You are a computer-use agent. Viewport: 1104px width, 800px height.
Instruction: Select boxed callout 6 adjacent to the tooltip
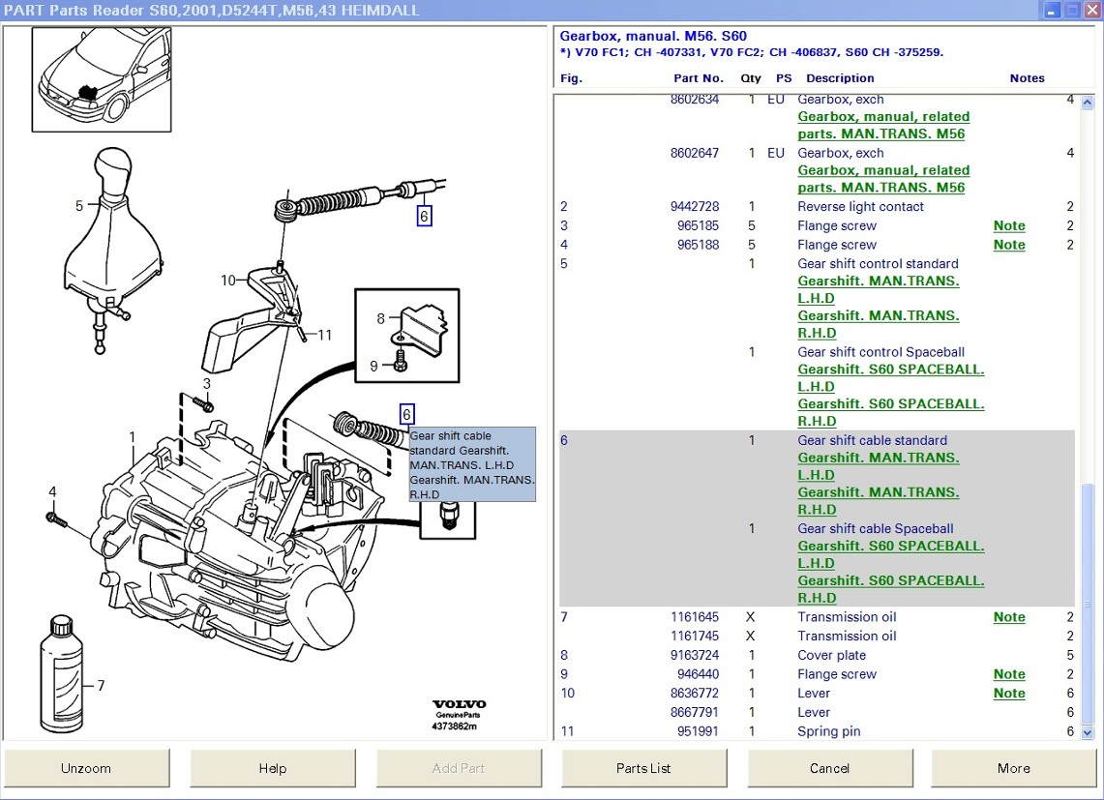(x=406, y=414)
